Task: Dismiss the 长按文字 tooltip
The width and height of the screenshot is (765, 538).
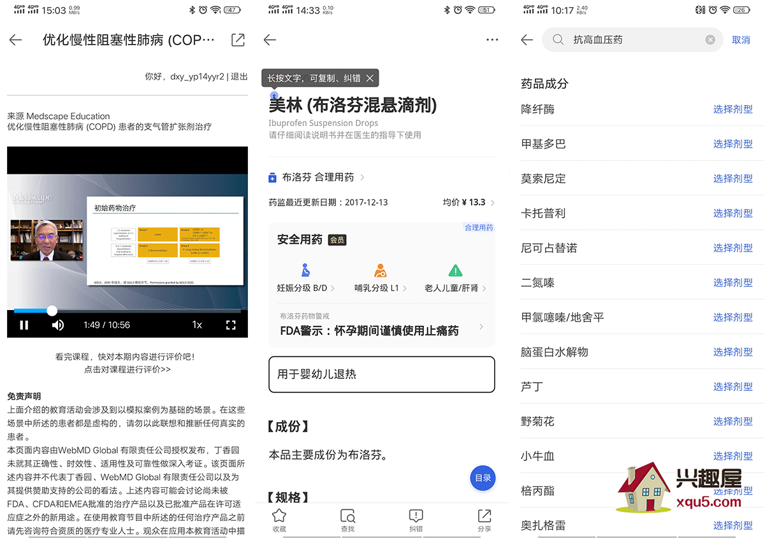Action: coord(370,78)
